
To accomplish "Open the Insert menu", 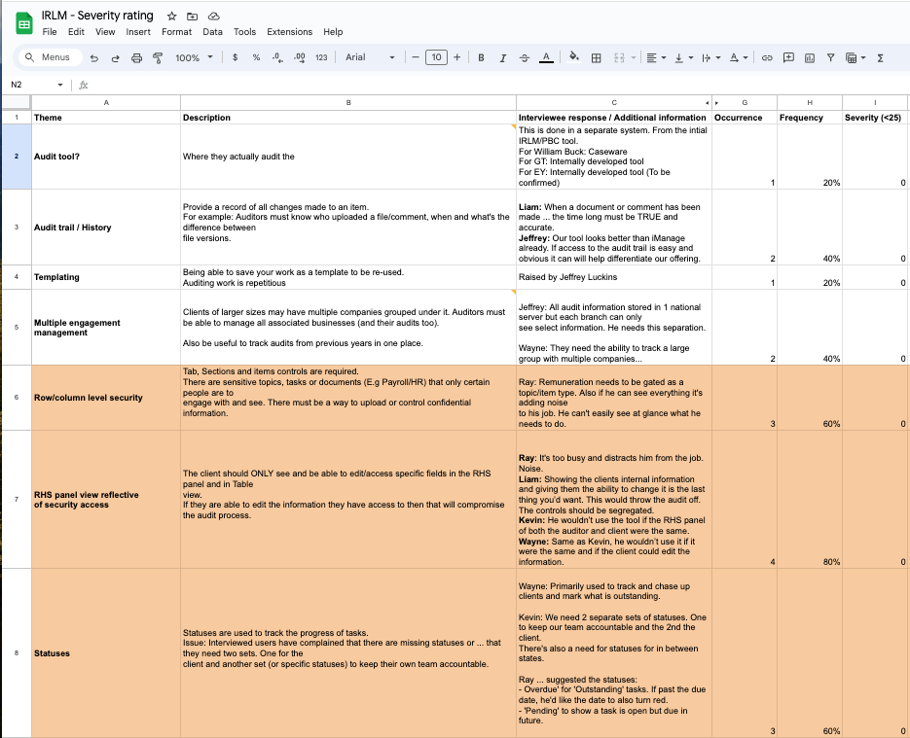I will (x=138, y=32).
